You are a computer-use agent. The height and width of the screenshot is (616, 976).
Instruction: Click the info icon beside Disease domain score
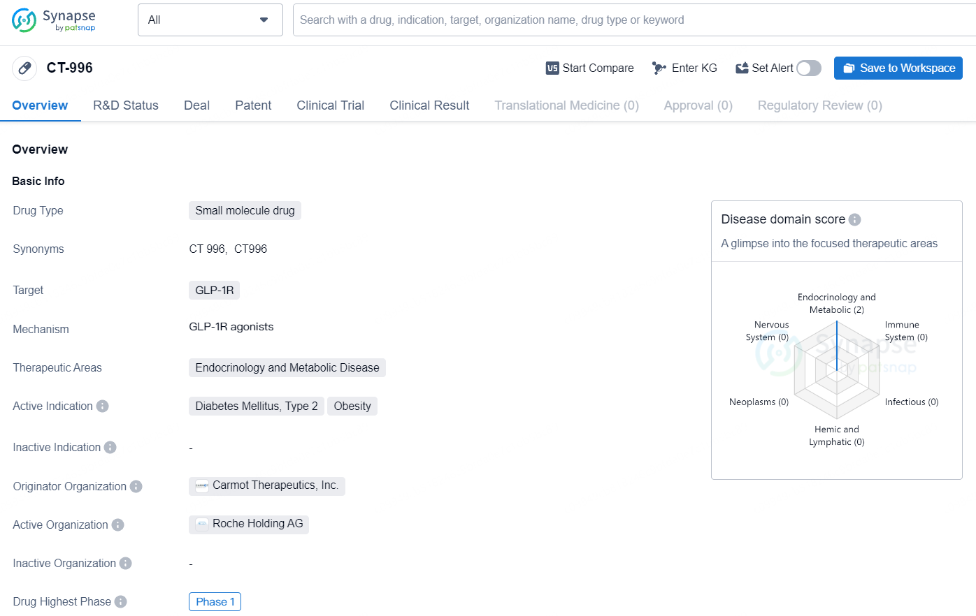click(855, 219)
